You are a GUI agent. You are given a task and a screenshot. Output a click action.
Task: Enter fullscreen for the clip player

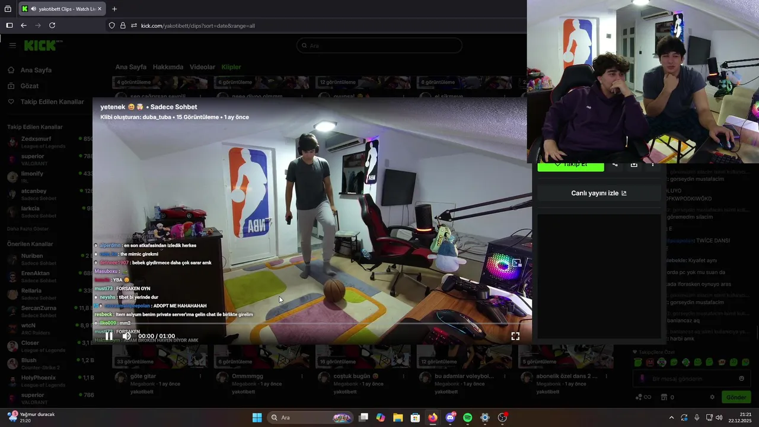515,336
